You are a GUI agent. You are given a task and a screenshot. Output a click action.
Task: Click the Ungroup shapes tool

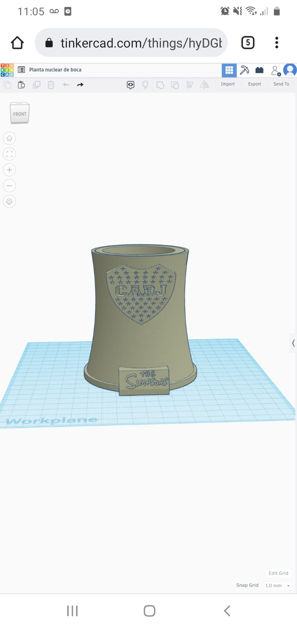(x=175, y=85)
